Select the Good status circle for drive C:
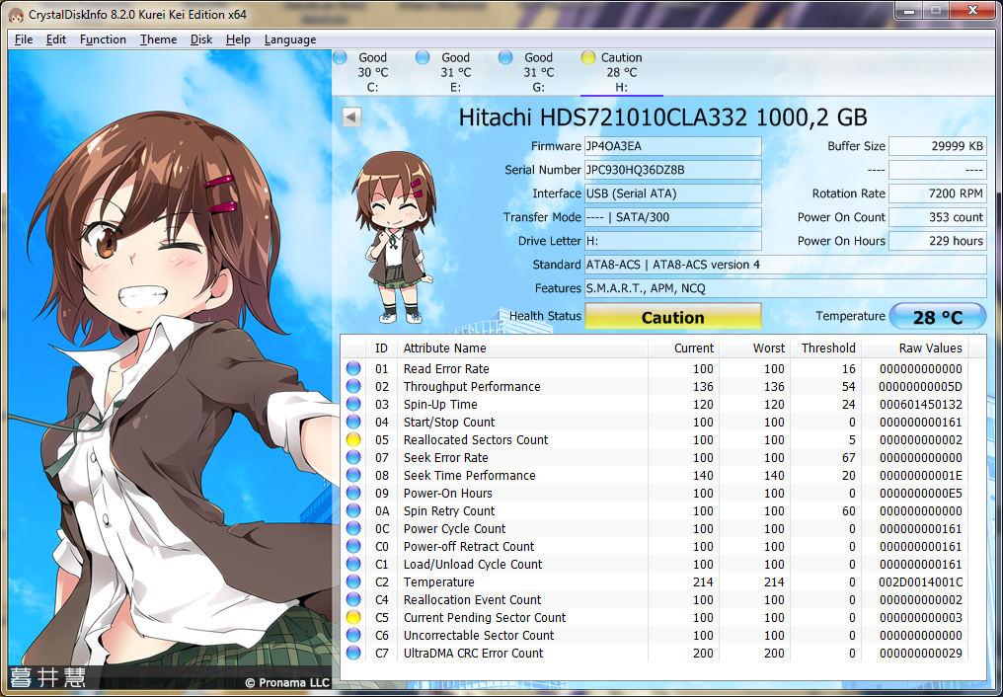The width and height of the screenshot is (1003, 697). click(x=341, y=56)
